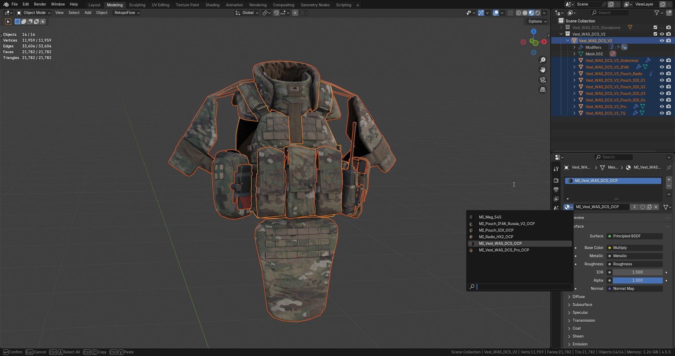The height and width of the screenshot is (356, 675).
Task: Open the Render menu
Action: [x=40, y=4]
